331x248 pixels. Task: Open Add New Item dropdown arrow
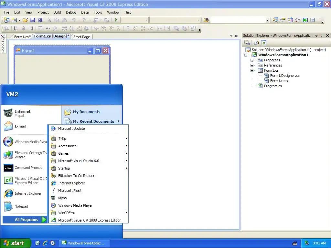19,20
